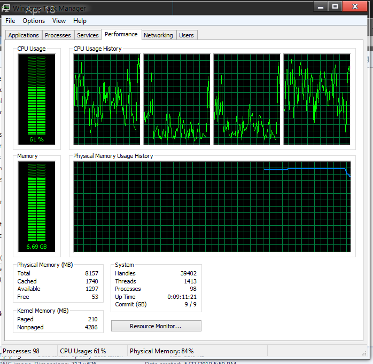The image size is (373, 364).
Task: Click 'Physical Memory: 84%' in status bar
Action: pos(162,351)
